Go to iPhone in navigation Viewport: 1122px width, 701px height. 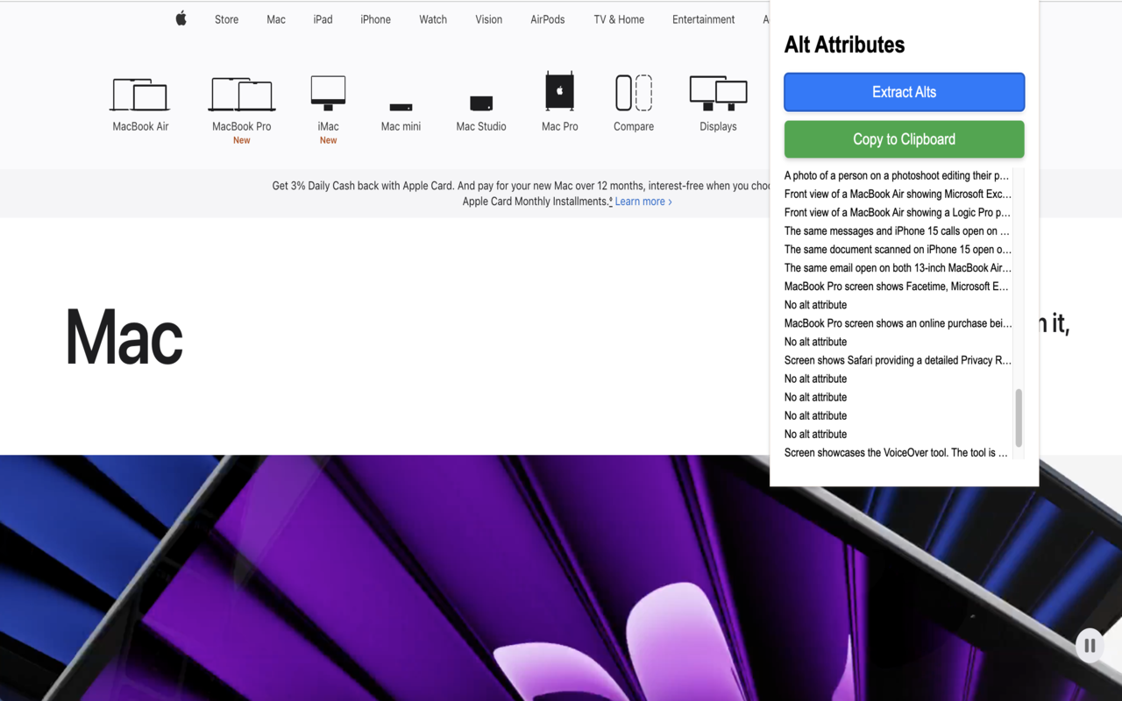(376, 19)
